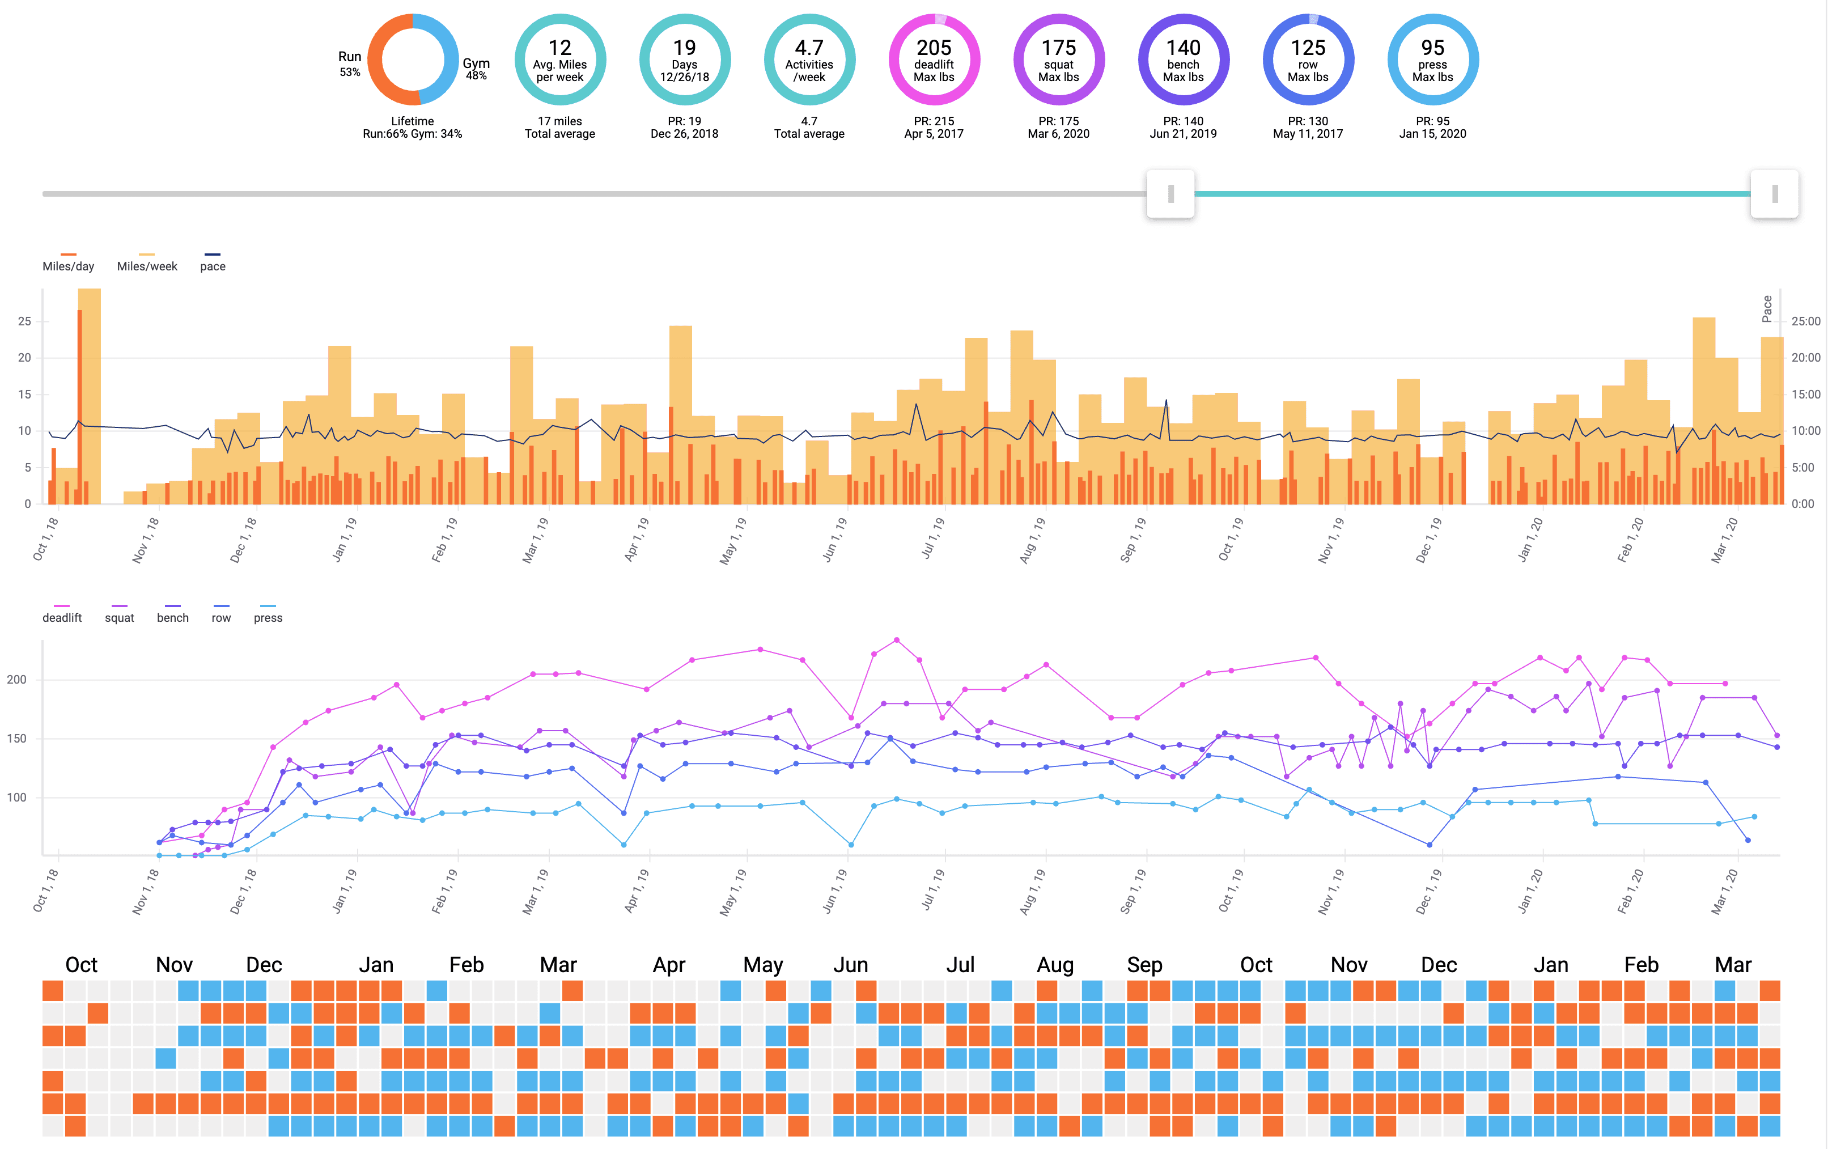Grab the left date range slider handle
The width and height of the screenshot is (1828, 1149).
pyautogui.click(x=1170, y=194)
